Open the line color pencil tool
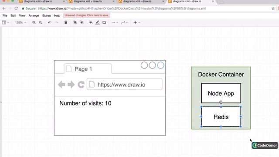 (x=98, y=22)
